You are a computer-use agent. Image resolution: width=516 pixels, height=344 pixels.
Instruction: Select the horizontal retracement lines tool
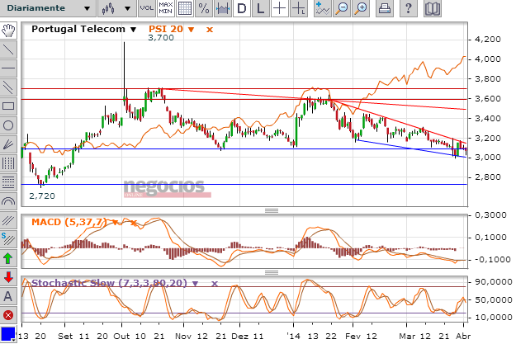pyautogui.click(x=8, y=182)
